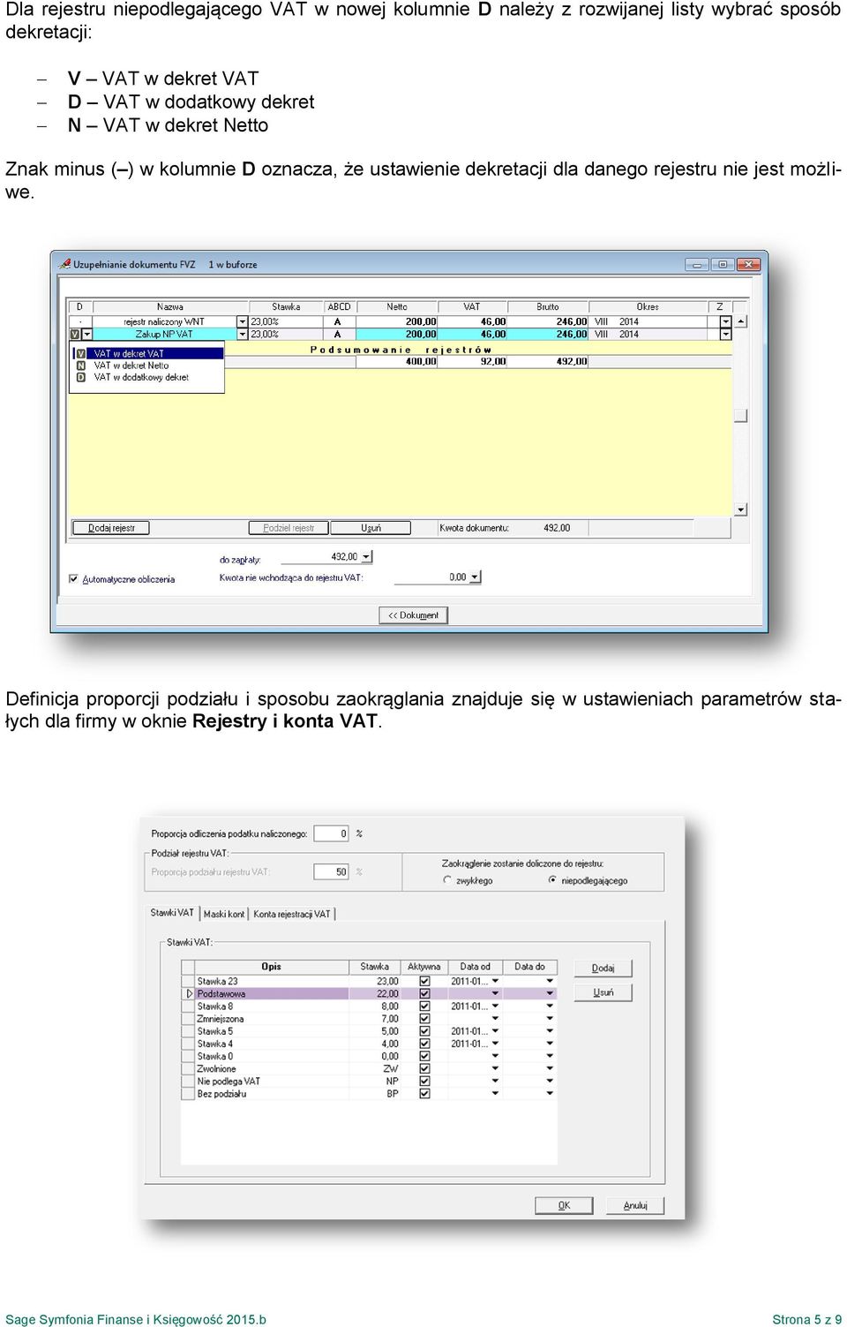847x1327 pixels.
Task: Confirm with the OK button
Action: [x=564, y=1205]
